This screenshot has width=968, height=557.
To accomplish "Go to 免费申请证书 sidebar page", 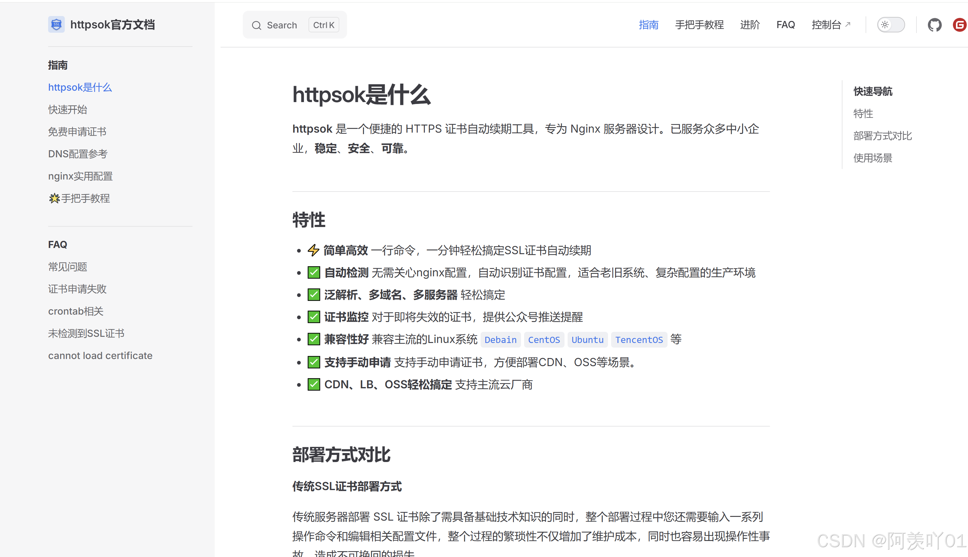I will click(x=77, y=132).
